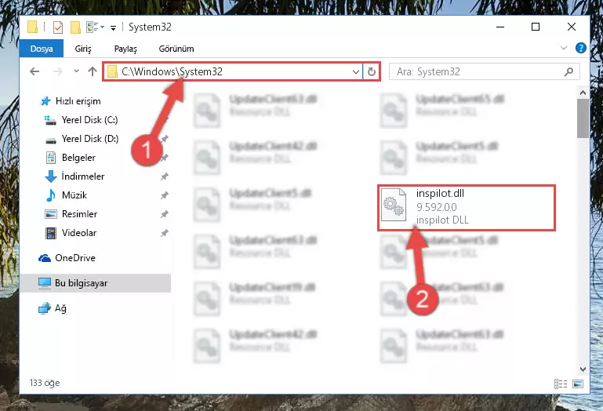Click the pin icon next to Videolar
This screenshot has height=411, width=603.
click(164, 233)
